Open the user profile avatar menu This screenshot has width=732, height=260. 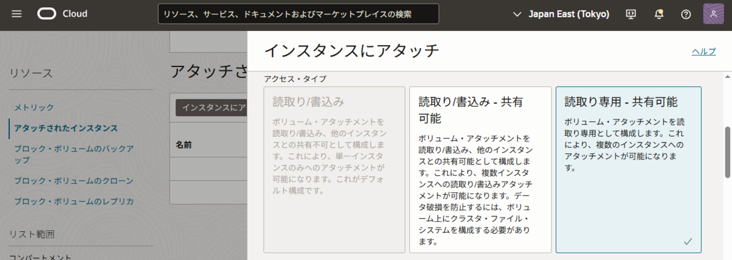coord(713,14)
